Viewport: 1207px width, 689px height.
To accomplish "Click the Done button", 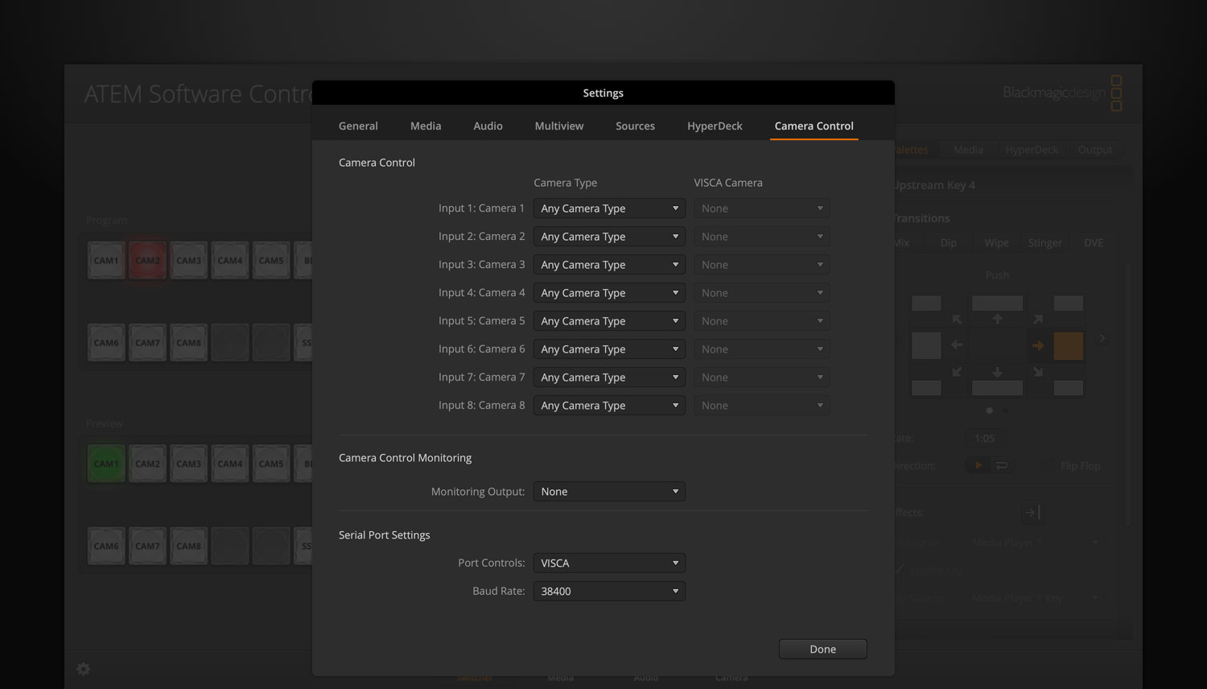I will click(x=822, y=649).
